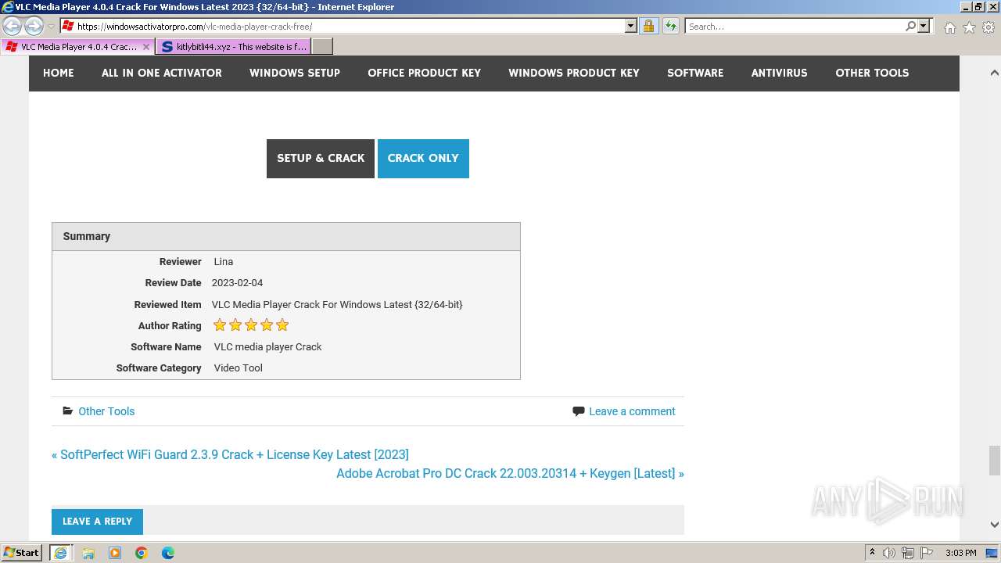Screen dimensions: 1001x563
Task: Open OFFICE PRODUCT KEY menu item
Action: tap(425, 73)
